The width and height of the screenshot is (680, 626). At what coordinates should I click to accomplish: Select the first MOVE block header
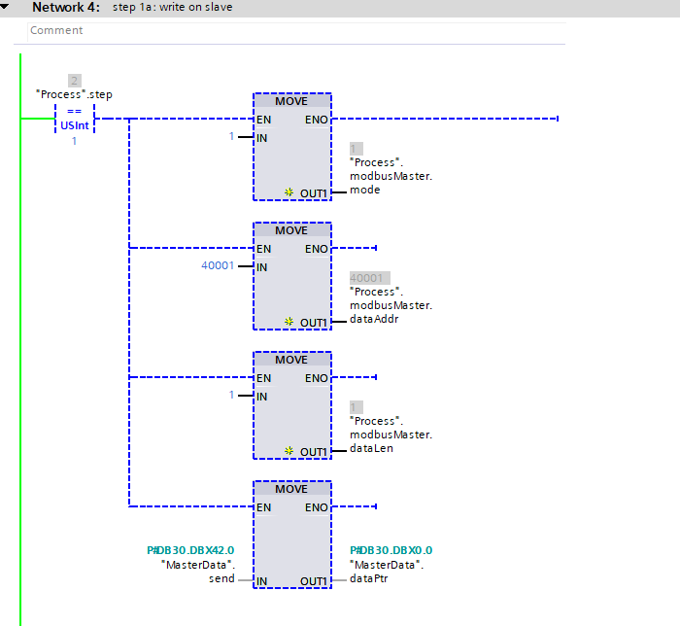coord(291,101)
